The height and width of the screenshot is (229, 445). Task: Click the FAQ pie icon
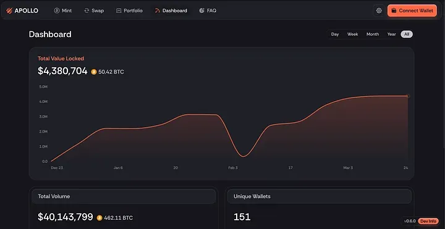click(x=201, y=10)
